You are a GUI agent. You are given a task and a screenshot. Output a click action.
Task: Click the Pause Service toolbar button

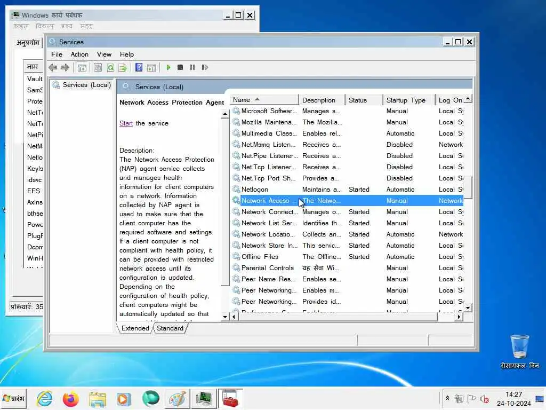pyautogui.click(x=192, y=67)
